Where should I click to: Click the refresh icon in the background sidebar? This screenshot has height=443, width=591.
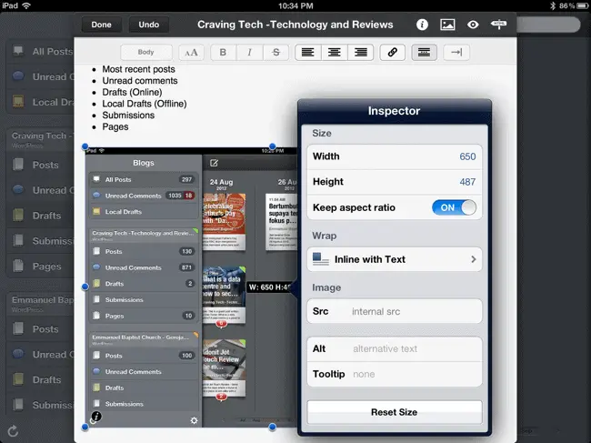13,431
